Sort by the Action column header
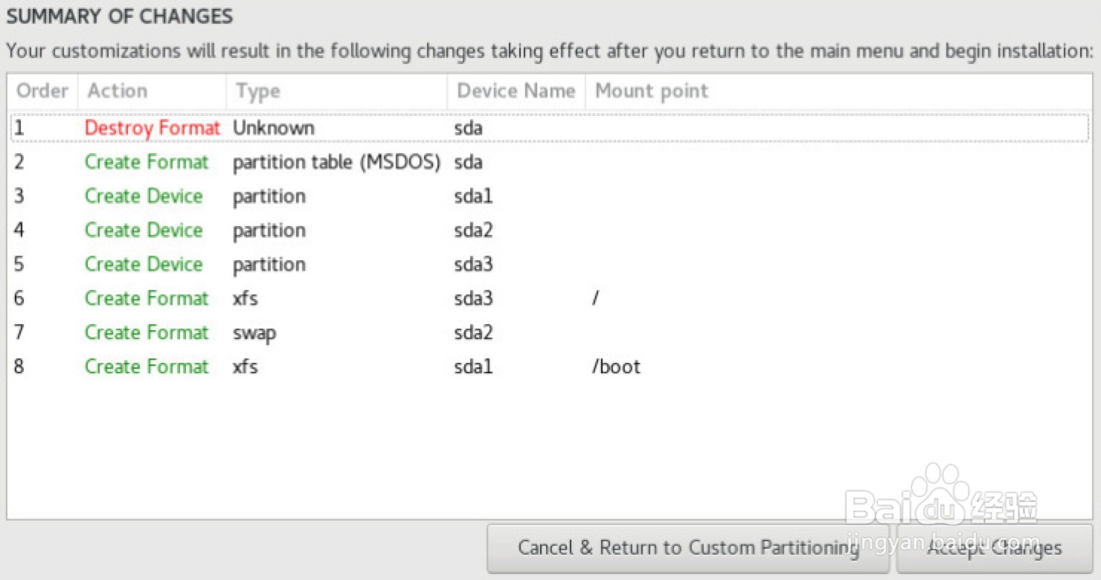This screenshot has width=1101, height=580. coord(118,91)
